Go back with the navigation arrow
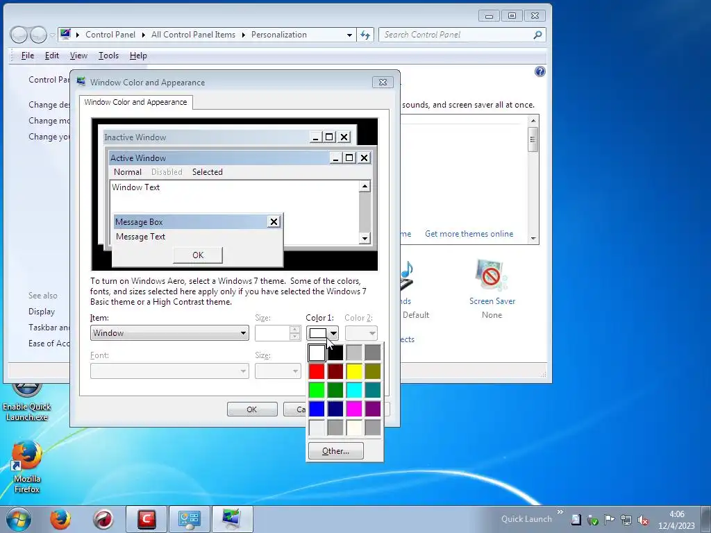The image size is (711, 533). [x=19, y=35]
